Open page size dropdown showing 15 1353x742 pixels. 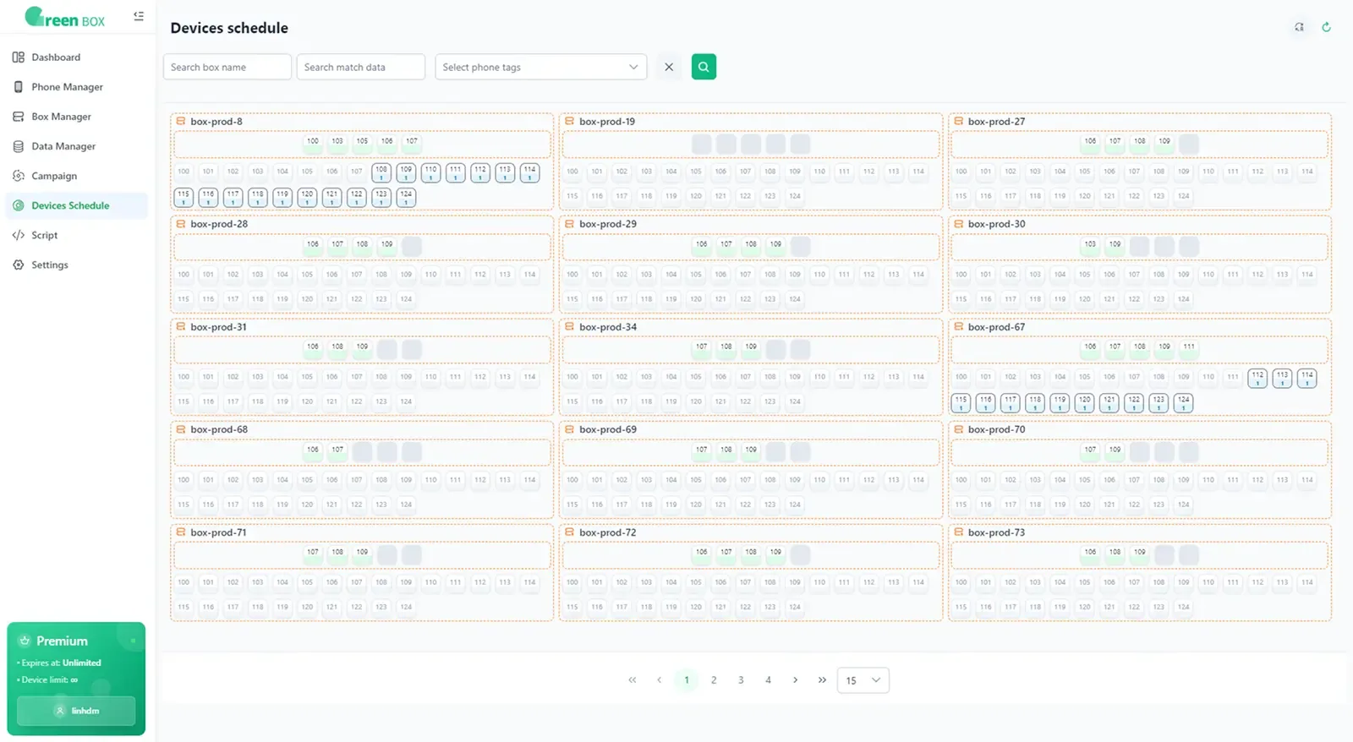pos(863,680)
